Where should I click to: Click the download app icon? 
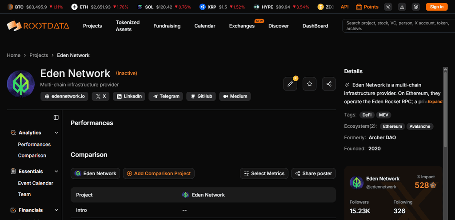pos(402,7)
